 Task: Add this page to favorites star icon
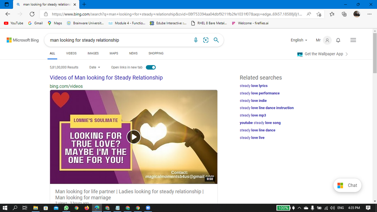point(319,14)
